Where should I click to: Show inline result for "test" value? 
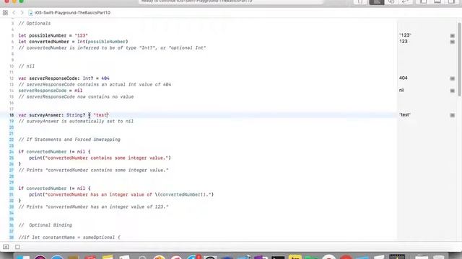[453, 115]
